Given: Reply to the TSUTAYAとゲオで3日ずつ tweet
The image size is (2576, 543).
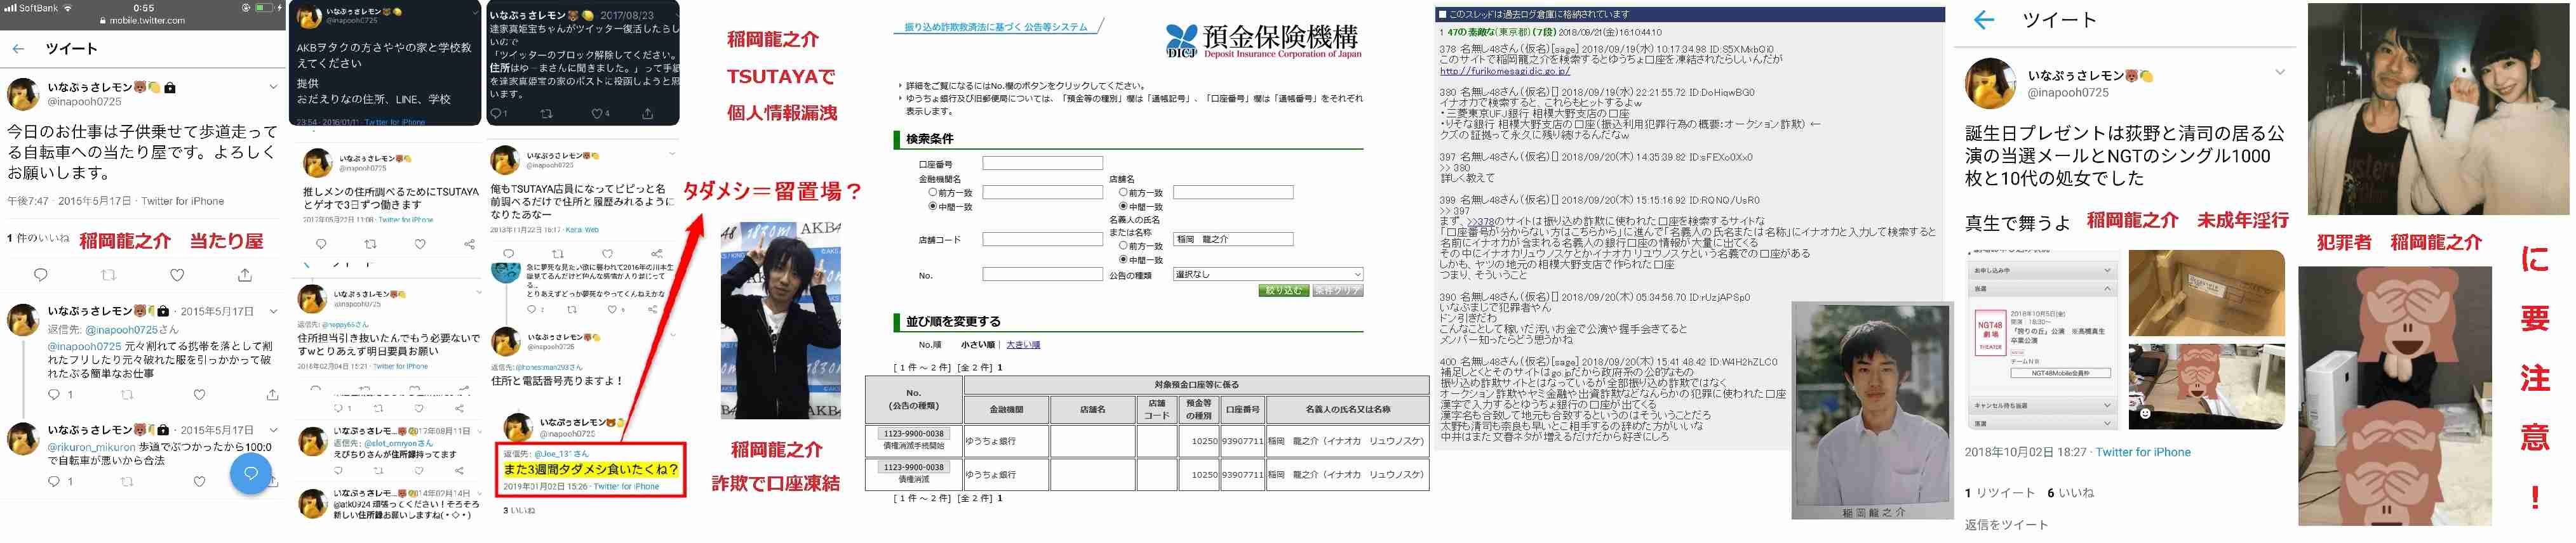Looking at the screenshot, I should click(321, 244).
